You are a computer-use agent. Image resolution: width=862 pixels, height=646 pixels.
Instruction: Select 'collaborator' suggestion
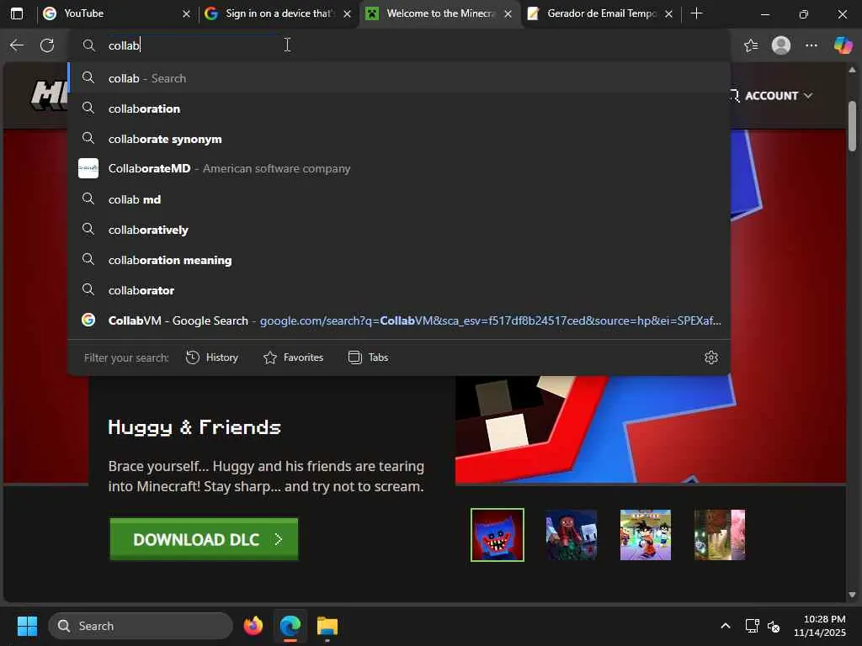click(x=399, y=290)
